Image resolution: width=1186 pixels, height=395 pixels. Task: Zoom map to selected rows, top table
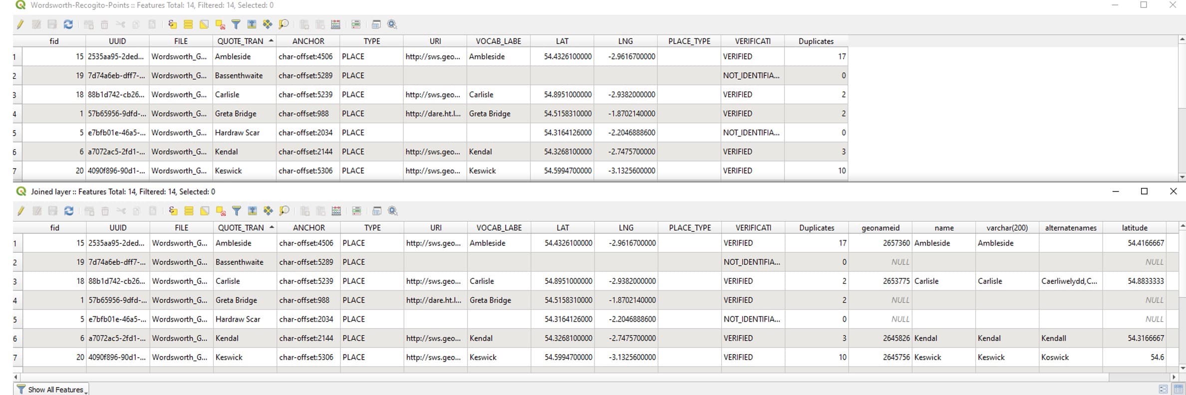284,24
